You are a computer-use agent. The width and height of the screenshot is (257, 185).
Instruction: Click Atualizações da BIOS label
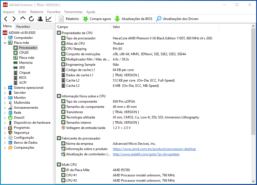click(x=137, y=19)
